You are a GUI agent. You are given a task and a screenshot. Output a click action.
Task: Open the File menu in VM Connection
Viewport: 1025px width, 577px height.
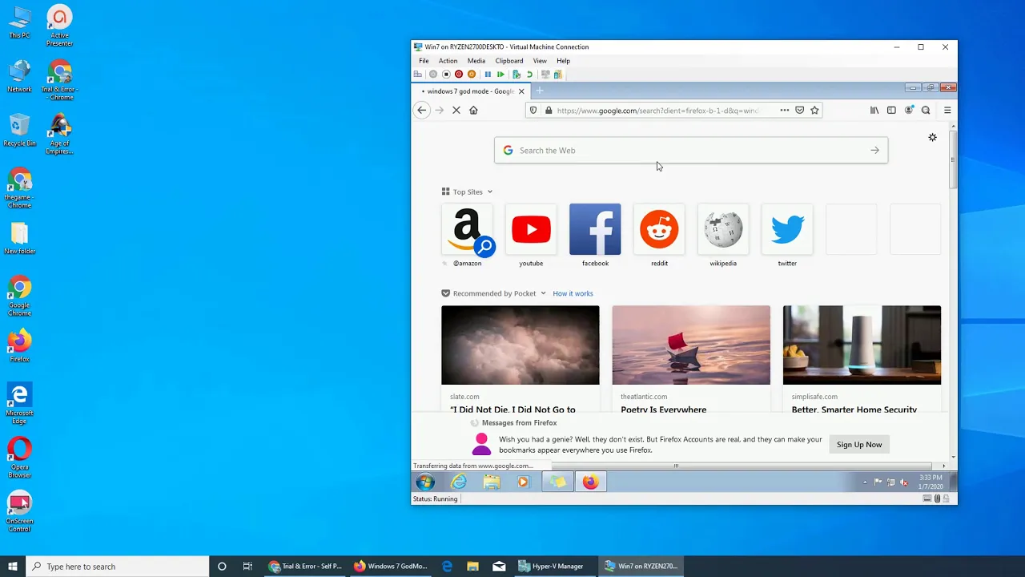pyautogui.click(x=424, y=61)
